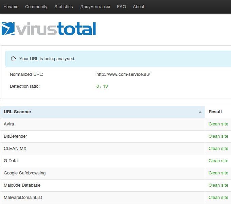
Task: Open the Документация menu item
Action: (x=95, y=7)
